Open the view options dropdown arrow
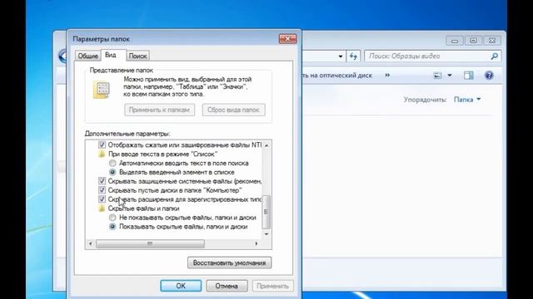The image size is (533, 299). (x=450, y=76)
